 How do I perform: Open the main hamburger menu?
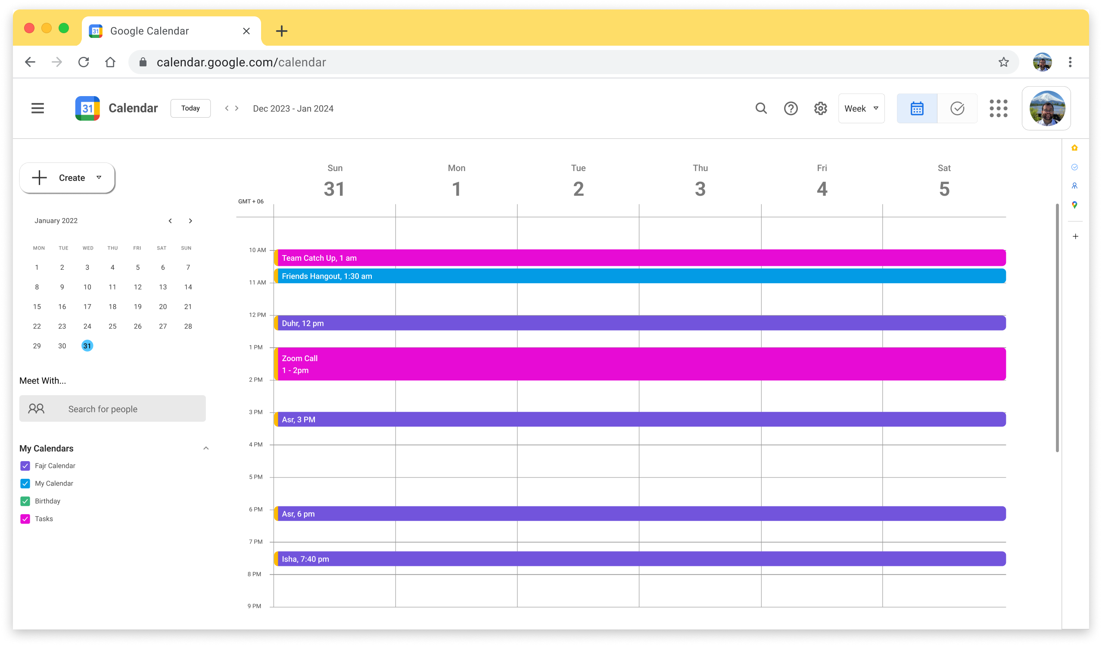(x=37, y=108)
